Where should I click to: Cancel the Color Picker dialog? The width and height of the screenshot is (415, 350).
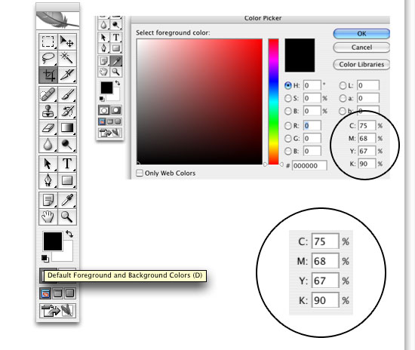point(361,48)
